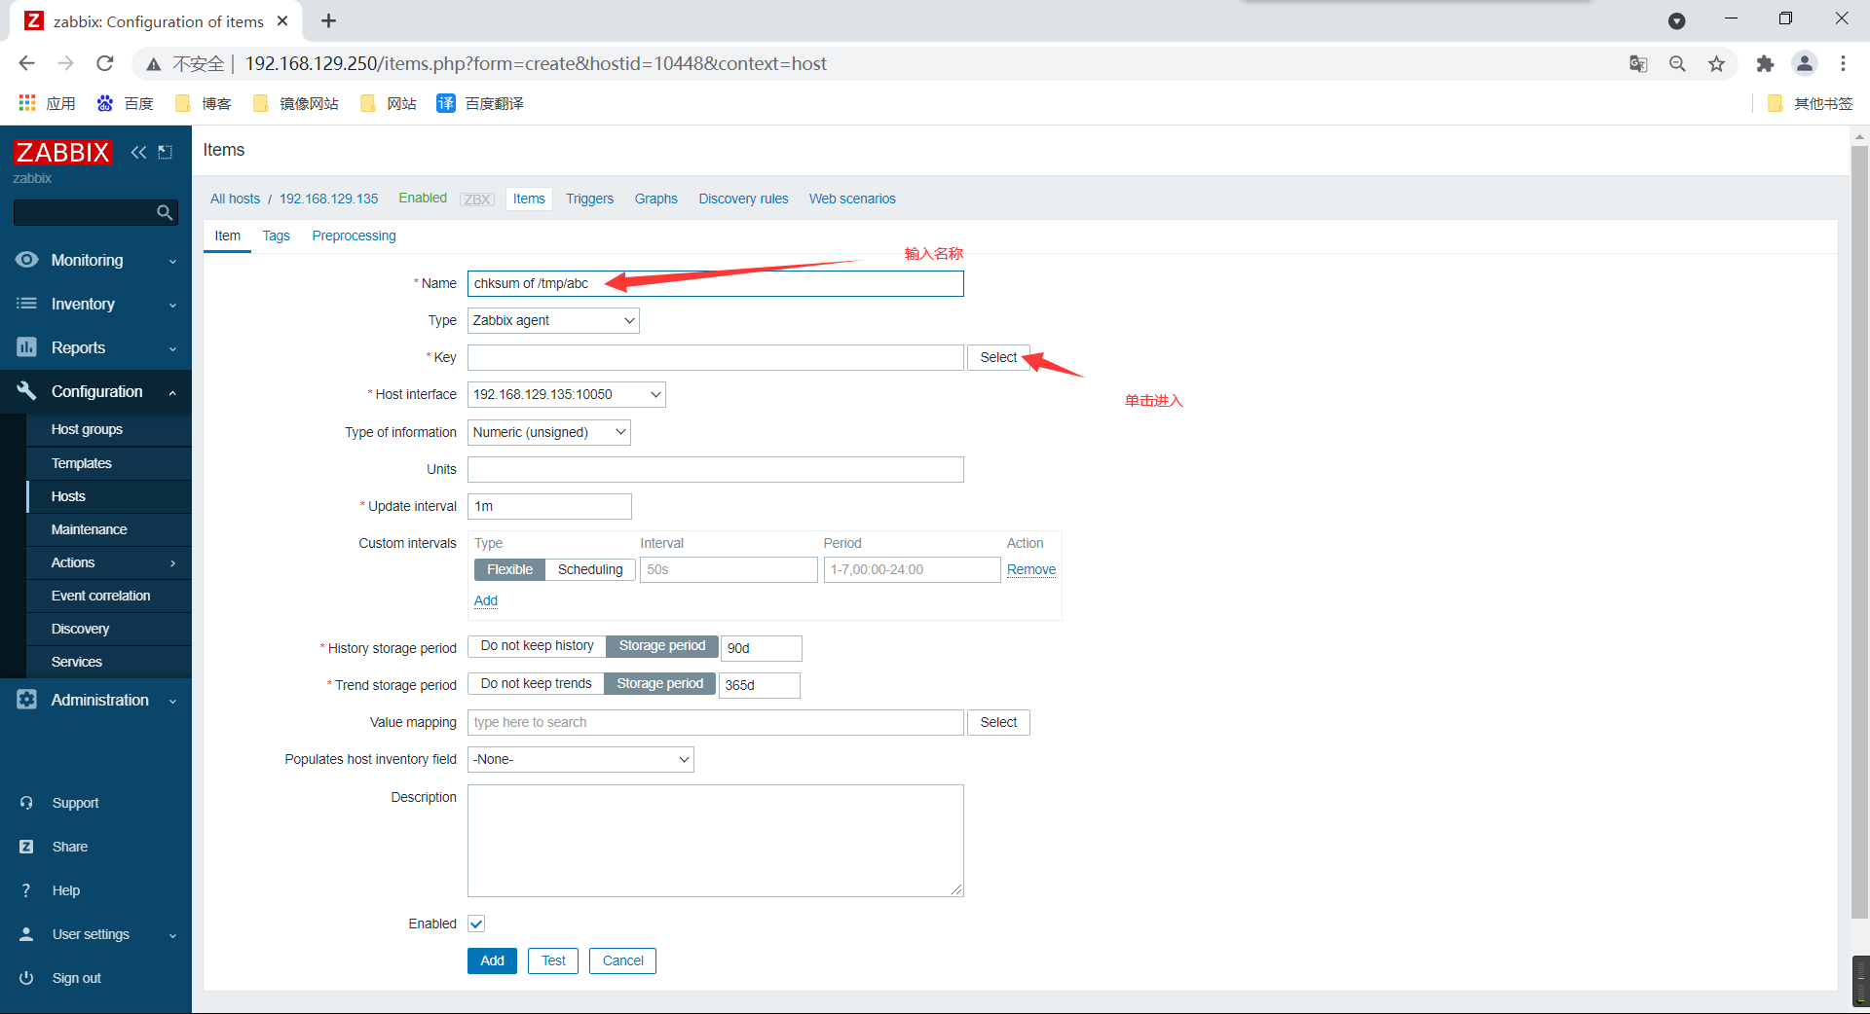The width and height of the screenshot is (1870, 1014).
Task: Click the Help question mark icon
Action: pyautogui.click(x=26, y=890)
